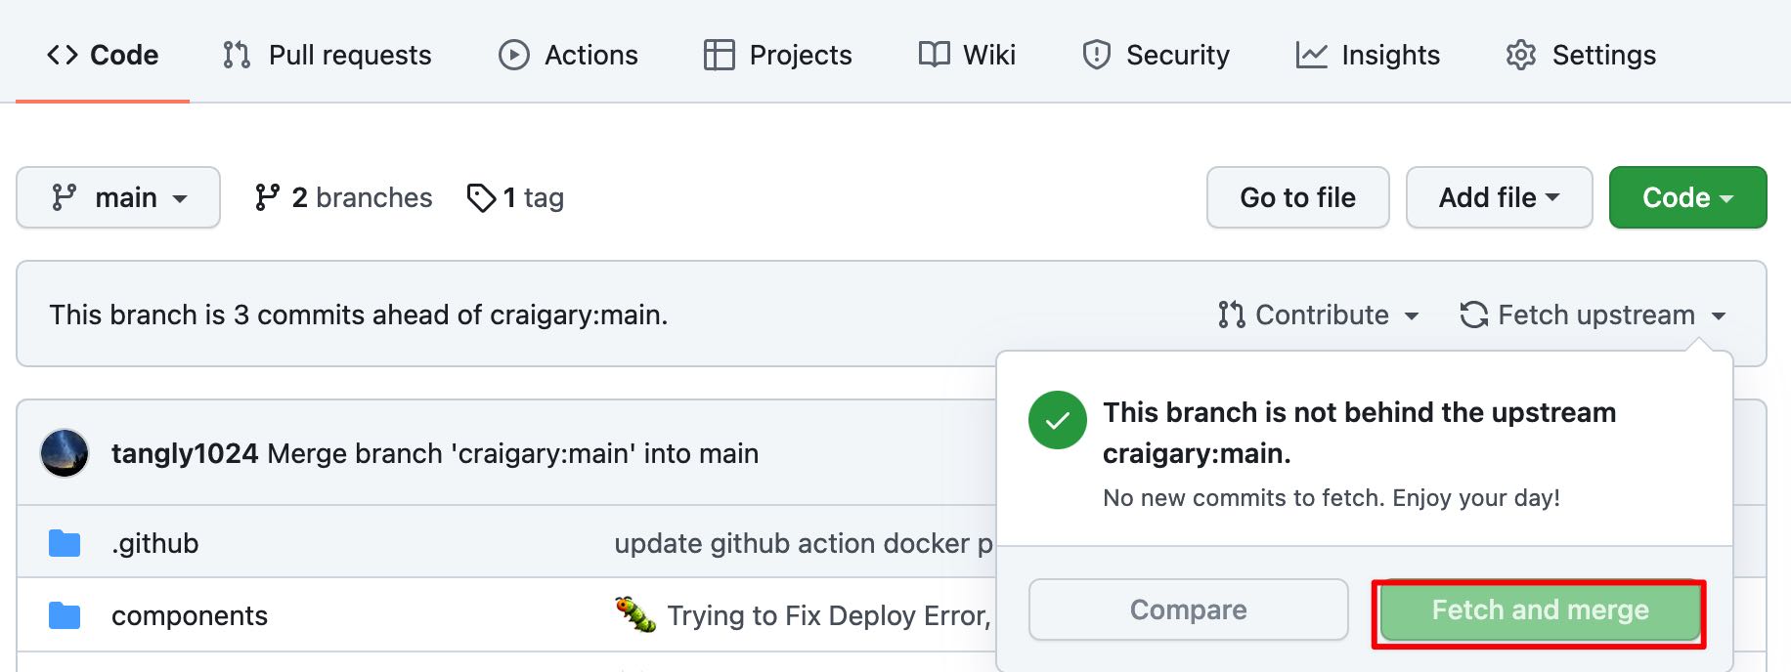Click the pull request icon beside Contribute

(1231, 315)
